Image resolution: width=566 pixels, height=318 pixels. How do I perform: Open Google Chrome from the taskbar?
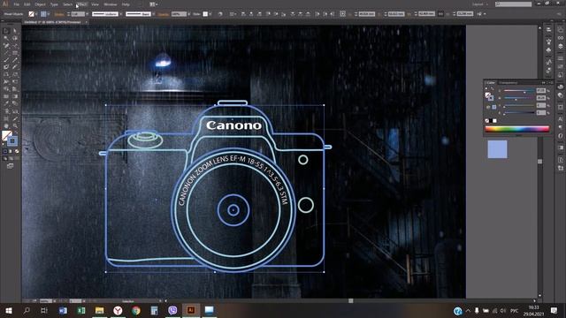(x=136, y=310)
